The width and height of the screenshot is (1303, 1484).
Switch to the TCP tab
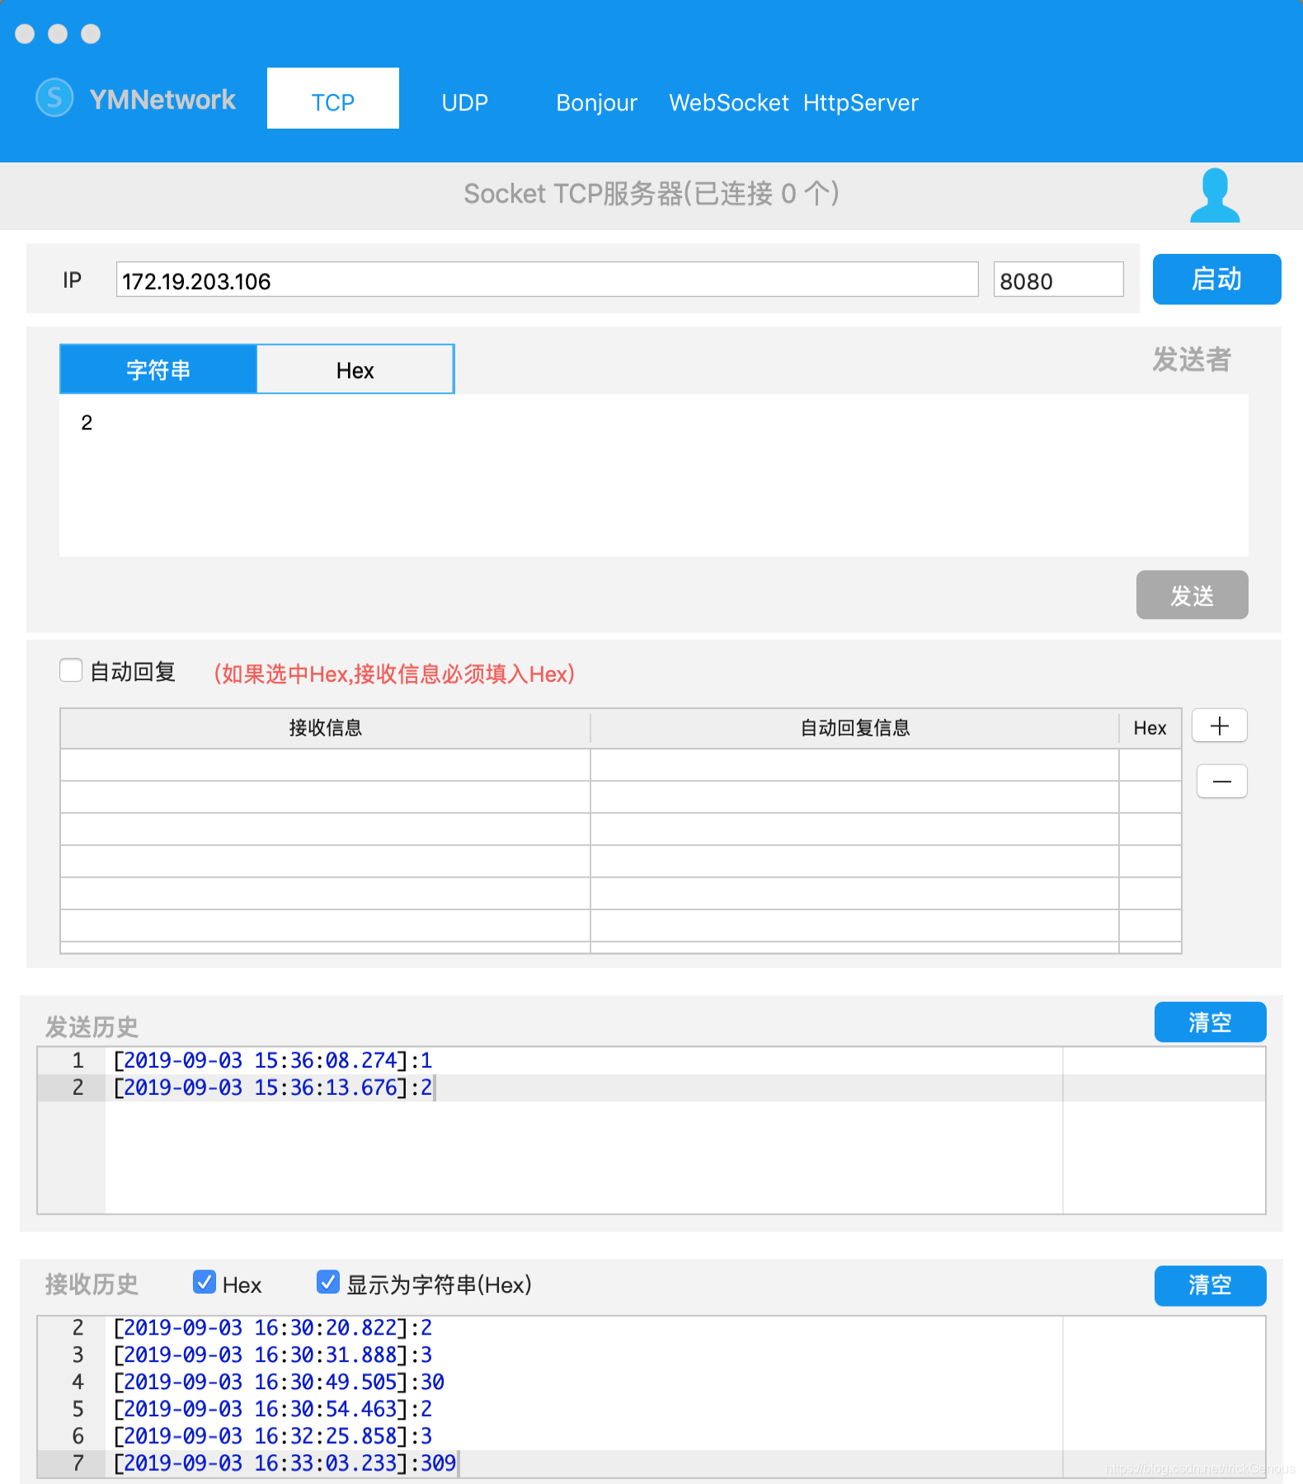(333, 98)
